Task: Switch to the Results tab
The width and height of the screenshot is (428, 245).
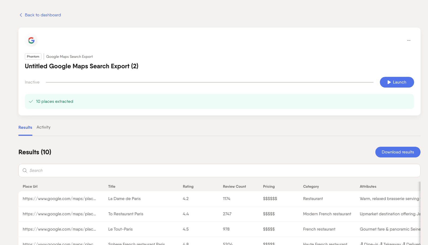Action: tap(25, 127)
